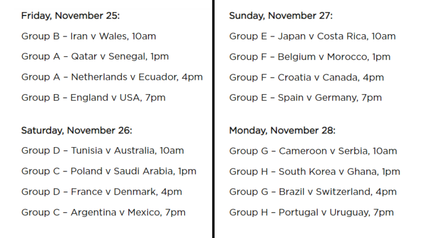Select the France v Denmark 4pm line
Image resolution: width=423 pixels, height=238 pixels.
point(101,192)
